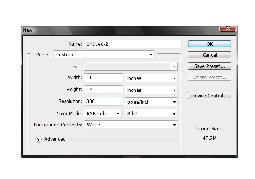Cancel the New document dialog
The image size is (255, 179).
[x=210, y=55]
